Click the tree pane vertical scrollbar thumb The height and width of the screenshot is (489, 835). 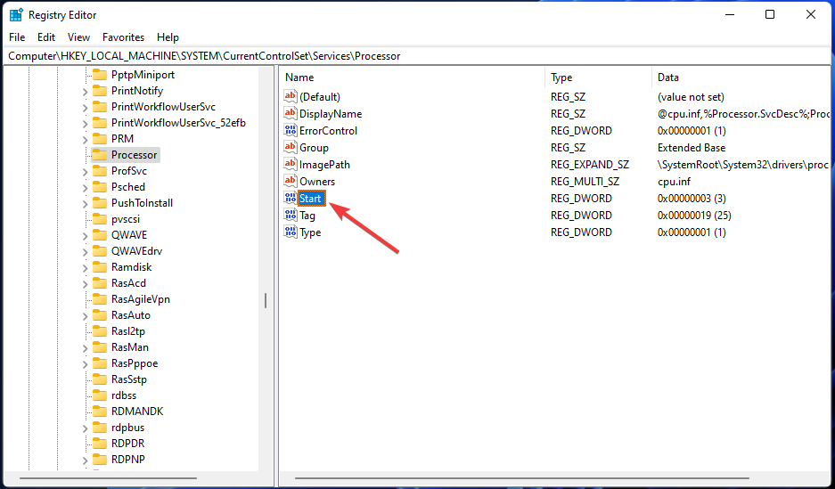coord(266,301)
